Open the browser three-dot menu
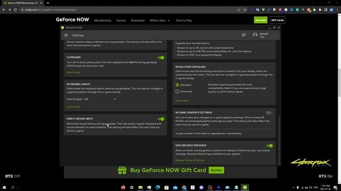The image size is (341, 191). (x=337, y=10)
